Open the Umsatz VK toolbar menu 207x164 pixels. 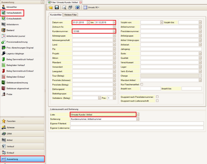[92, 8]
